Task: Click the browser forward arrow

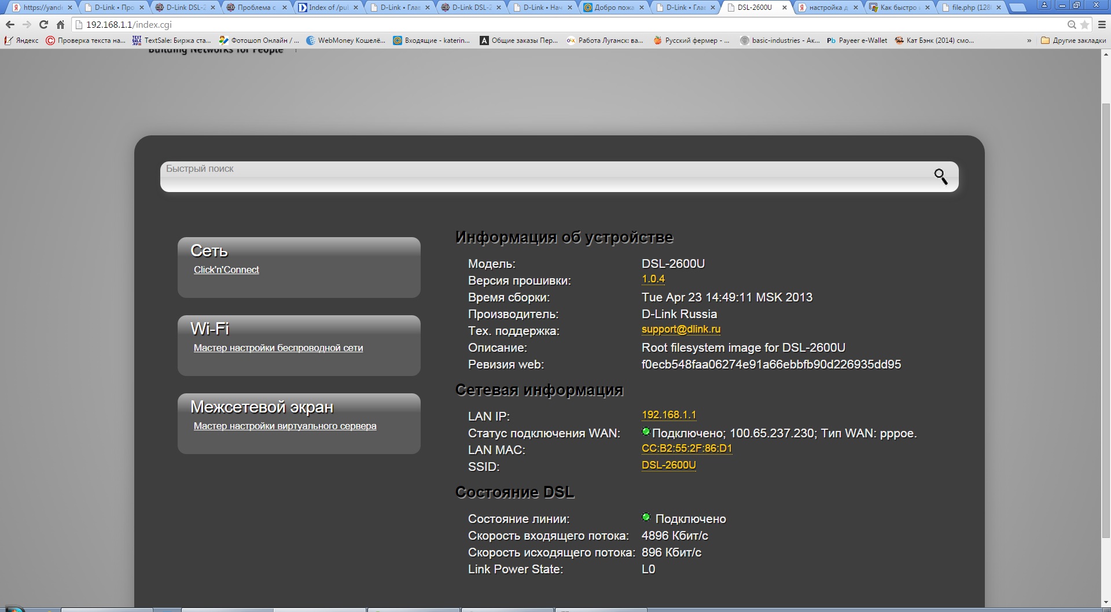Action: [27, 25]
